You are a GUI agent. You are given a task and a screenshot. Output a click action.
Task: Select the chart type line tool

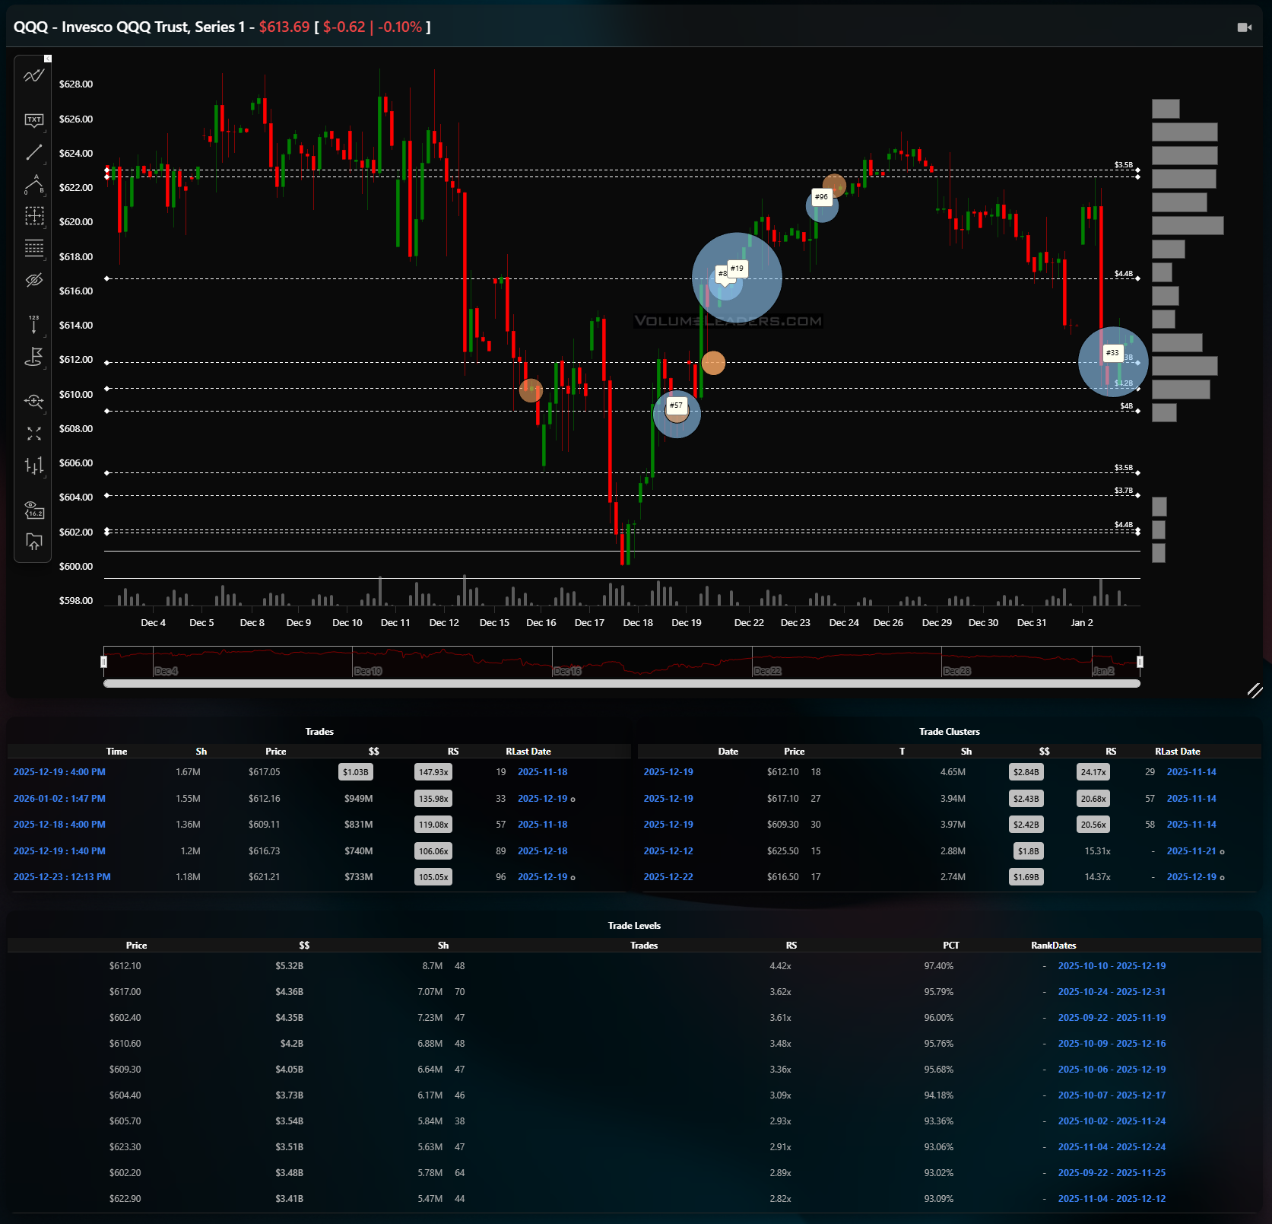pyautogui.click(x=34, y=75)
